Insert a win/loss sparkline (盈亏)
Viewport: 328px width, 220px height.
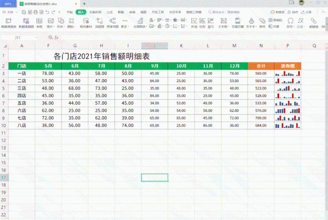point(210,23)
